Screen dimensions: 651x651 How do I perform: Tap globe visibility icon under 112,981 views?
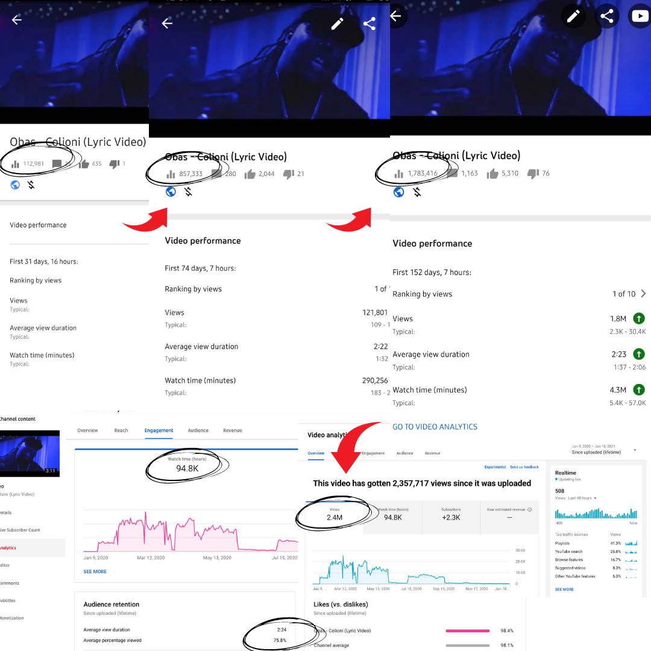[x=15, y=185]
